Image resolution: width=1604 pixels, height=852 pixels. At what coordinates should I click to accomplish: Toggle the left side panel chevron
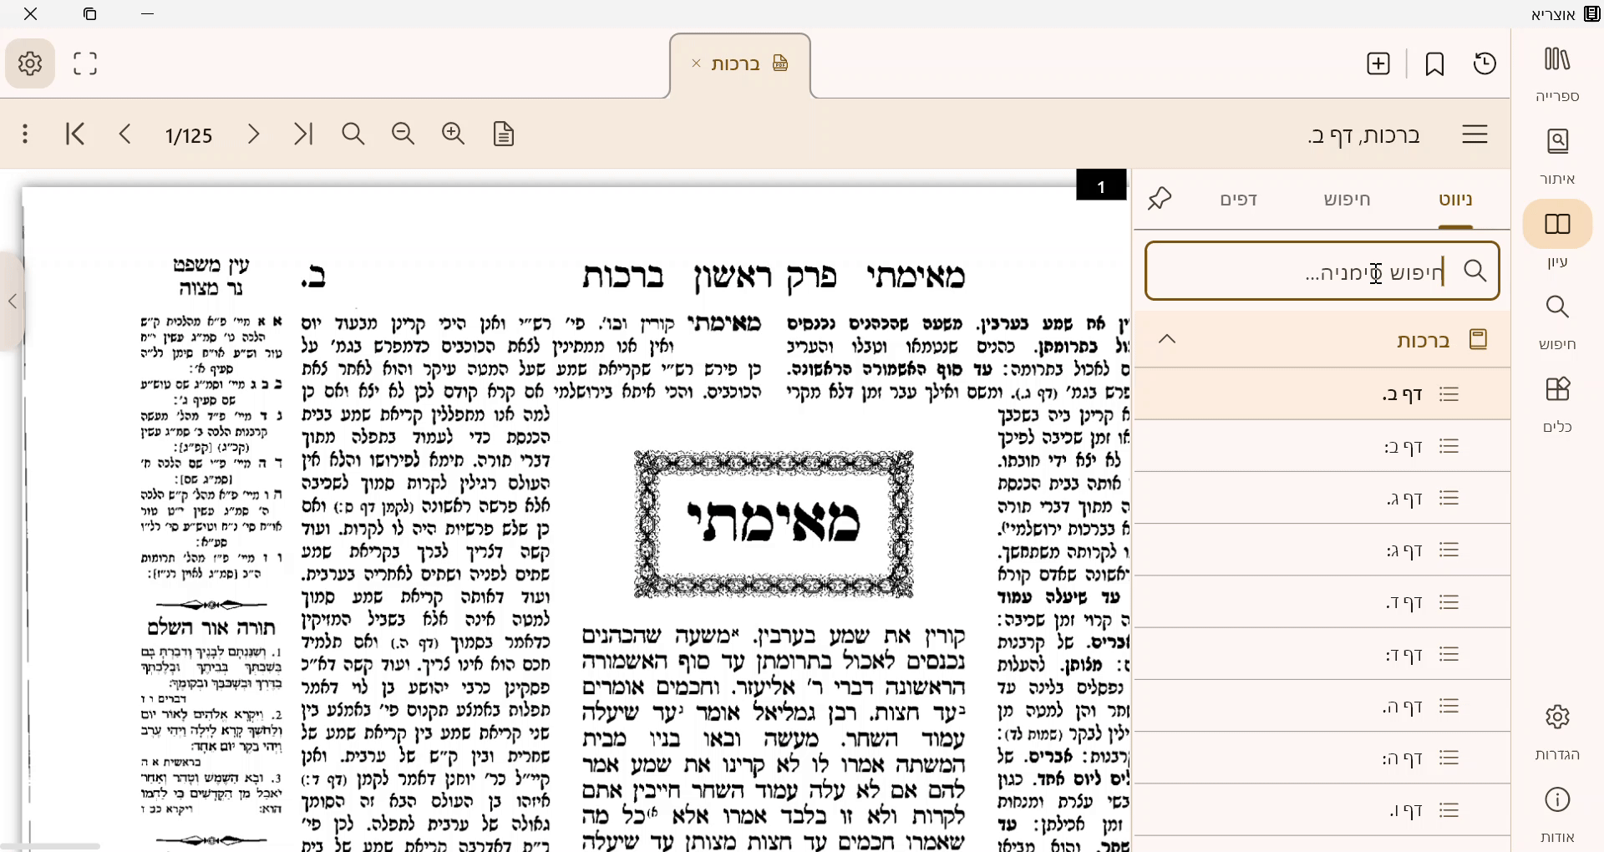13,302
